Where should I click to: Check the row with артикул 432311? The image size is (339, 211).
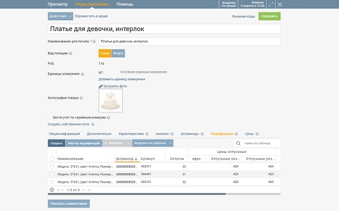tap(52, 166)
